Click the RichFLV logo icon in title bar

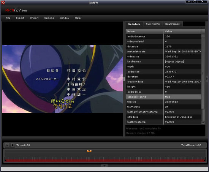pyautogui.click(x=3, y=2)
